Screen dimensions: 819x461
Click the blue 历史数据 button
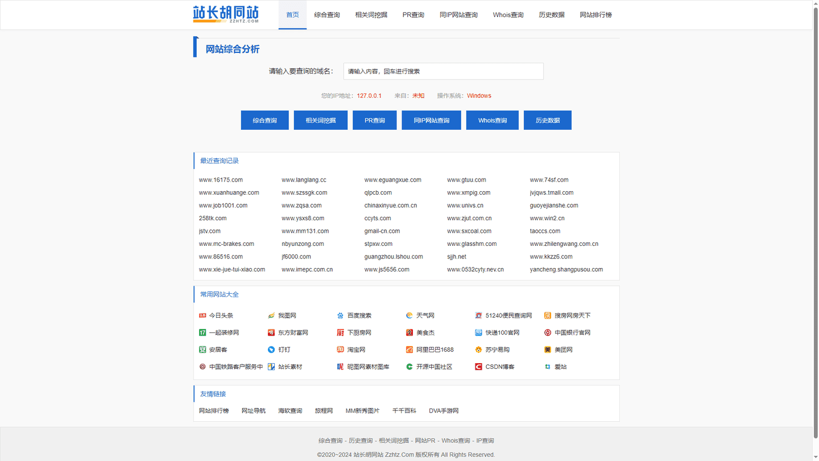[548, 120]
